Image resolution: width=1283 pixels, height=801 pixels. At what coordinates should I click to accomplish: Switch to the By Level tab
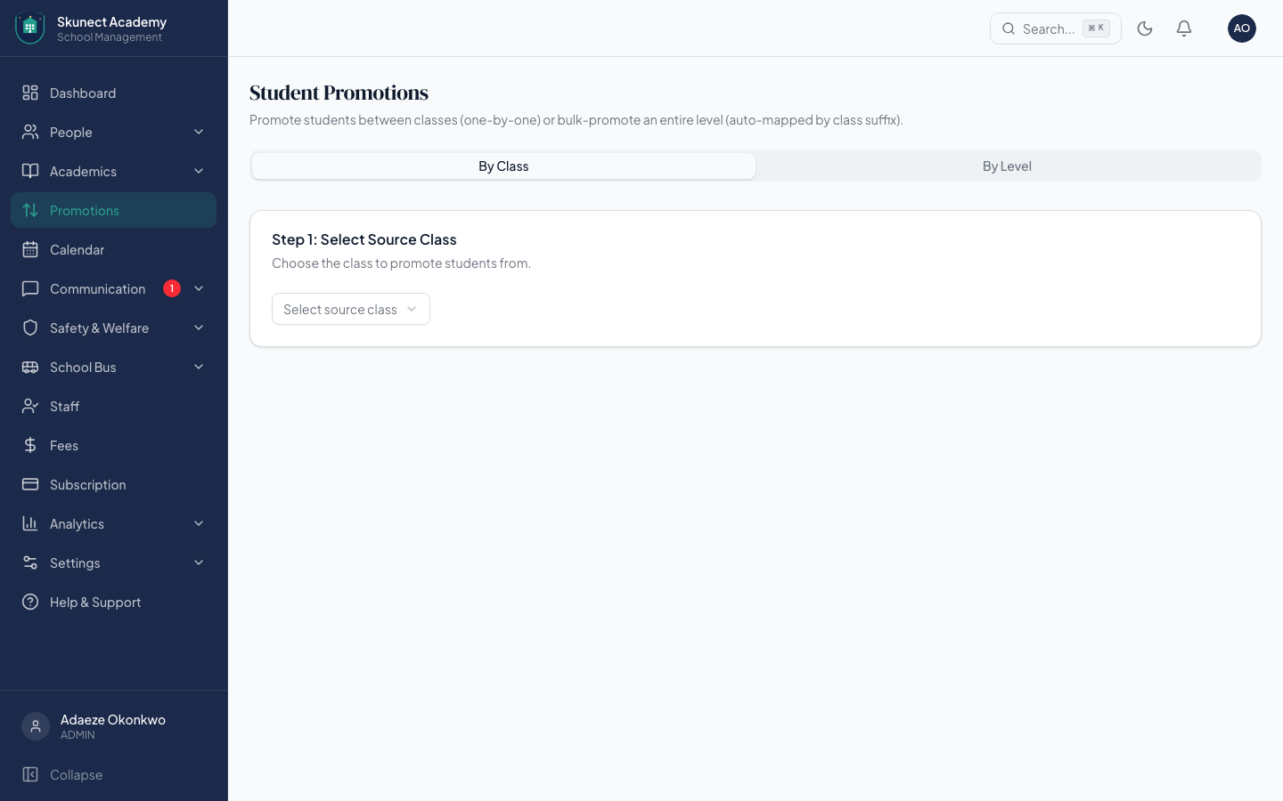pos(1007,166)
